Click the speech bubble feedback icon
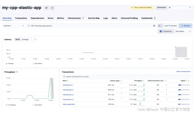This screenshot has width=194, height=113. (132, 8)
